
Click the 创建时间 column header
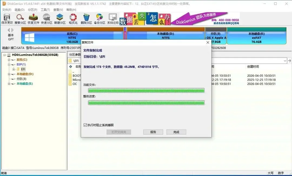(253, 67)
